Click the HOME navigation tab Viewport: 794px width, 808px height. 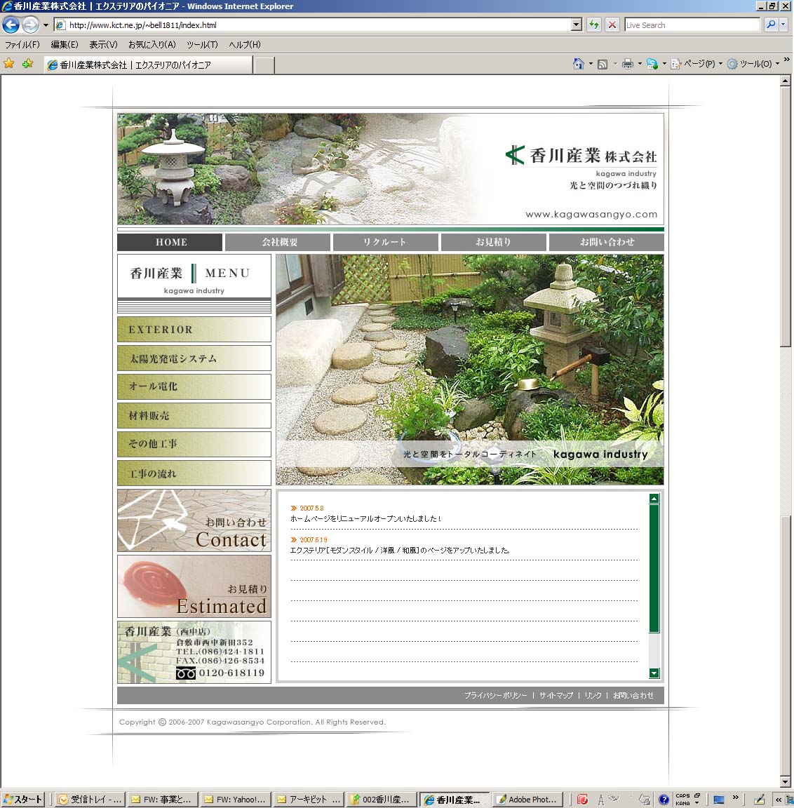click(170, 242)
